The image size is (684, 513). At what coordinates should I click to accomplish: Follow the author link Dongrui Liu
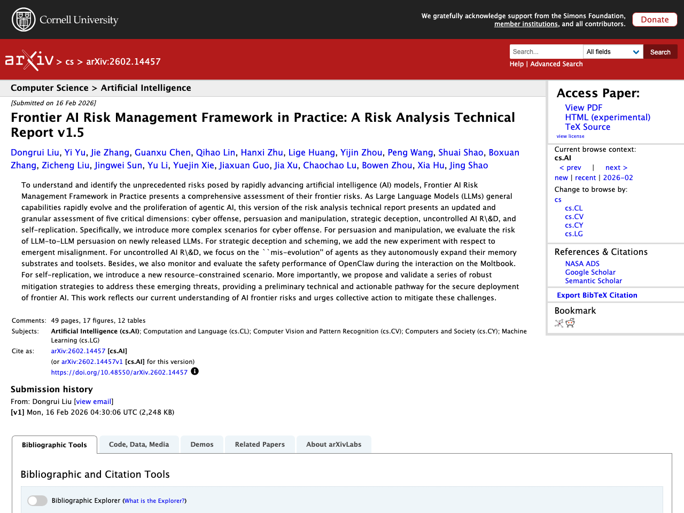35,152
